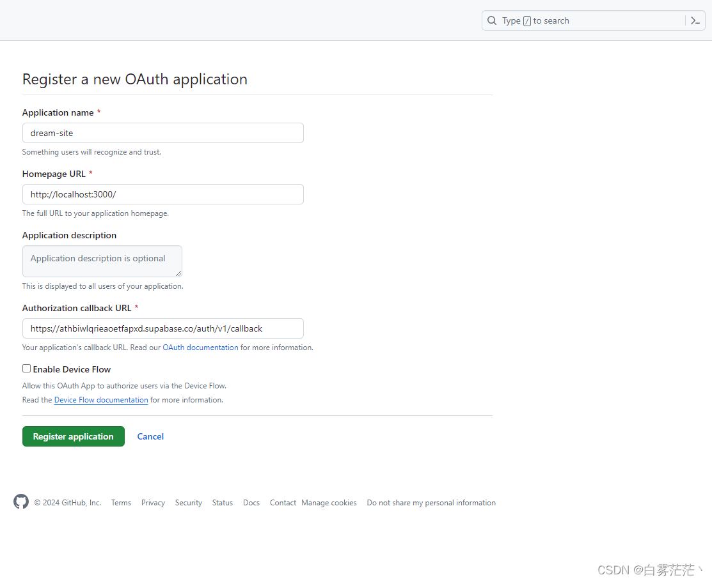The width and height of the screenshot is (712, 582).
Task: Click the Application description text area
Action: (x=102, y=261)
